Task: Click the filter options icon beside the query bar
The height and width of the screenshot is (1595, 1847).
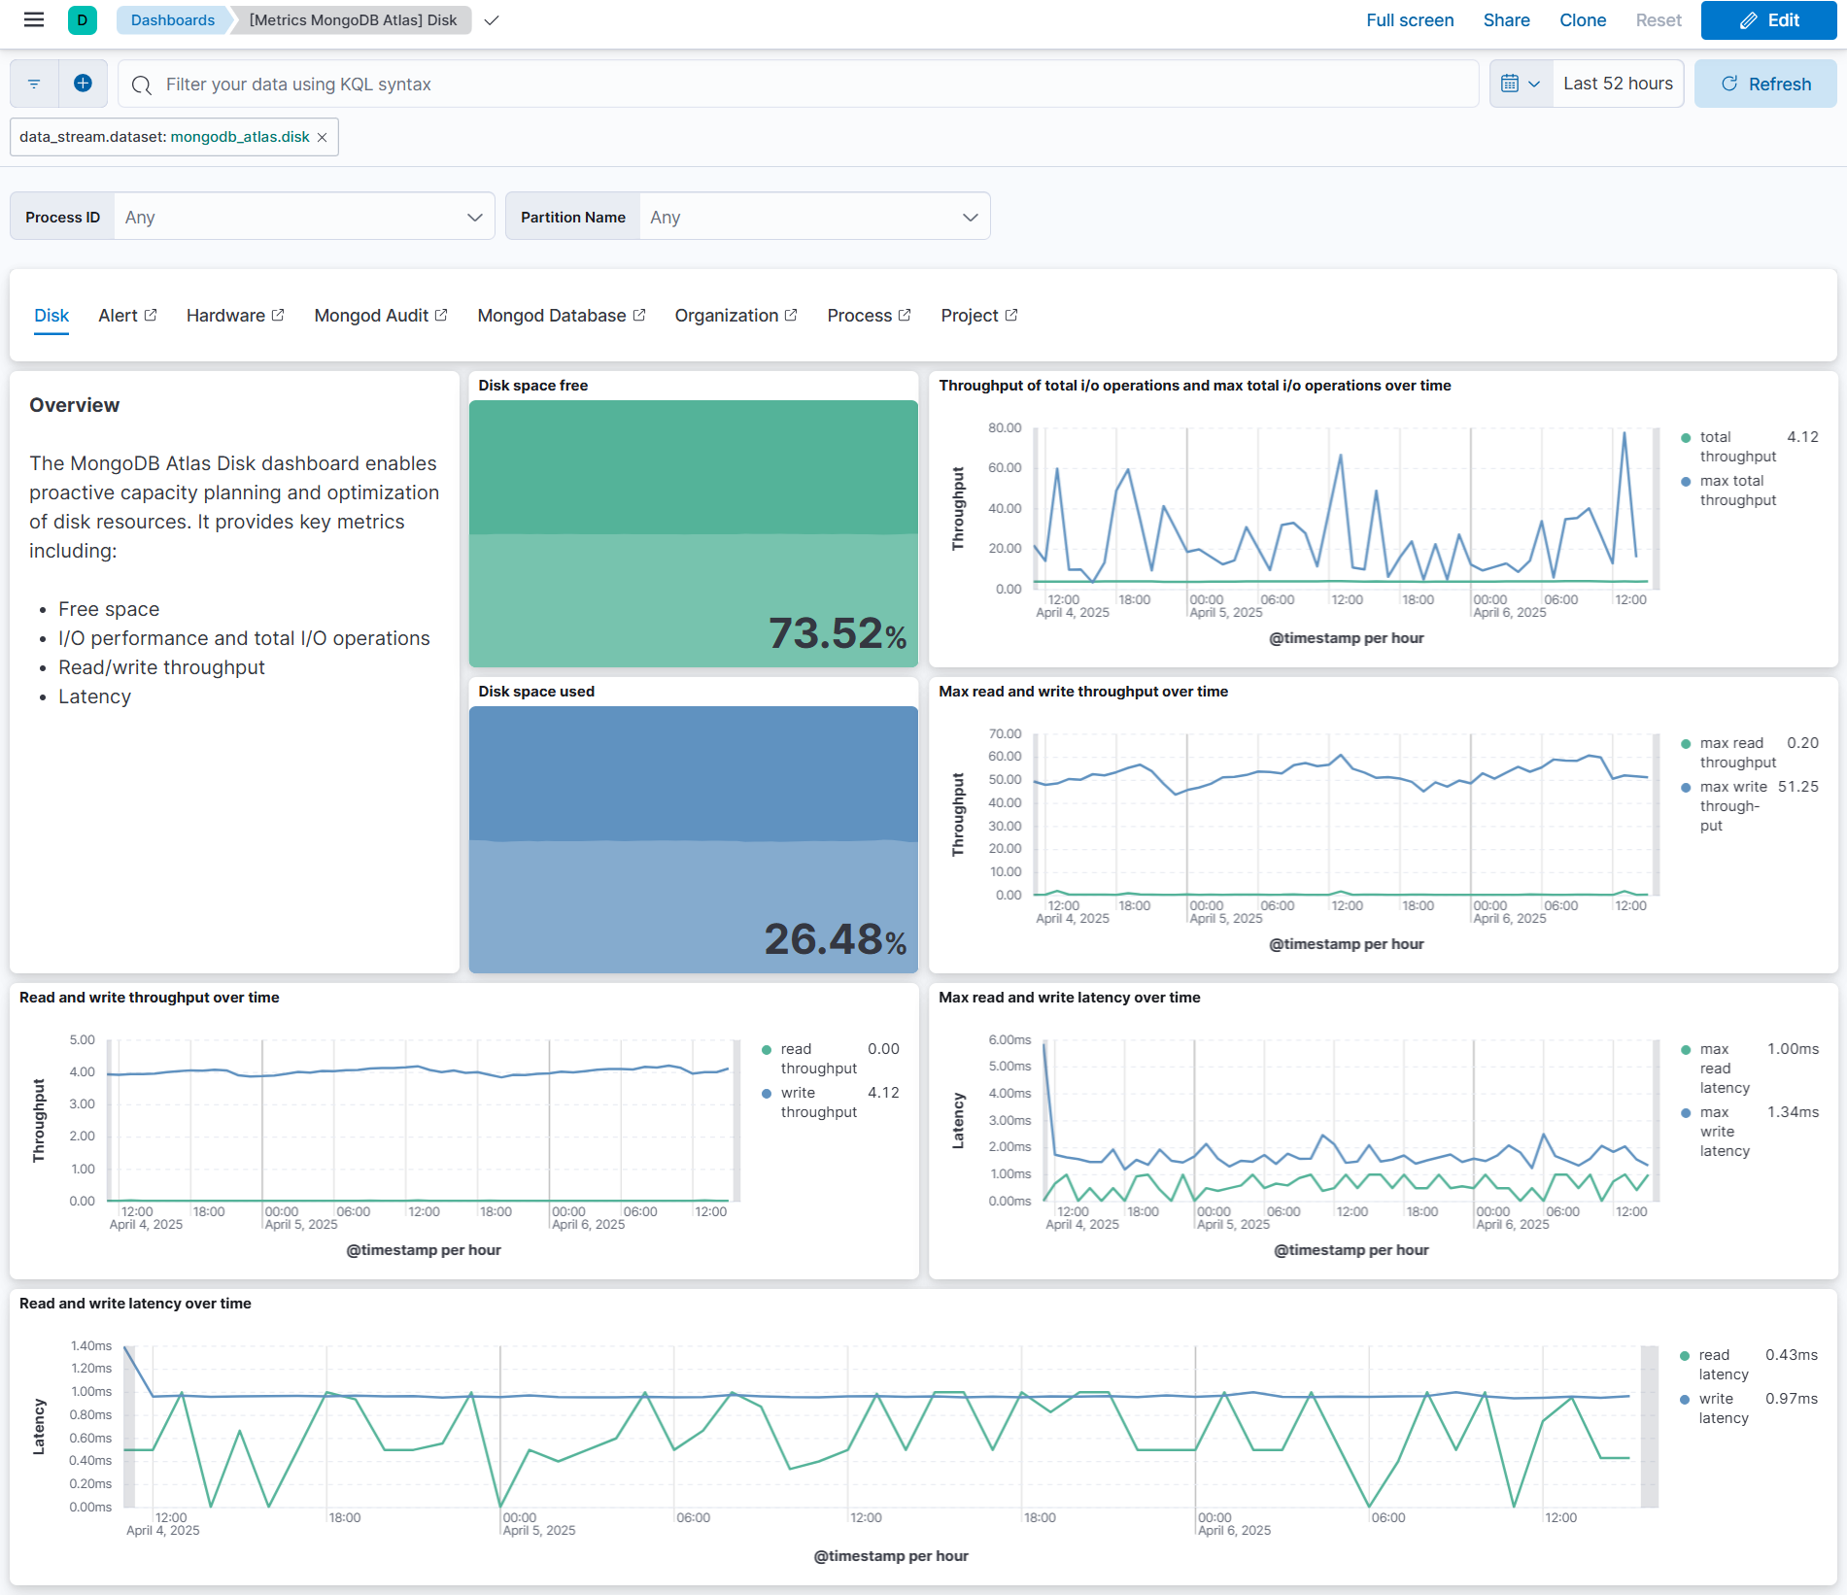Action: coord(33,84)
